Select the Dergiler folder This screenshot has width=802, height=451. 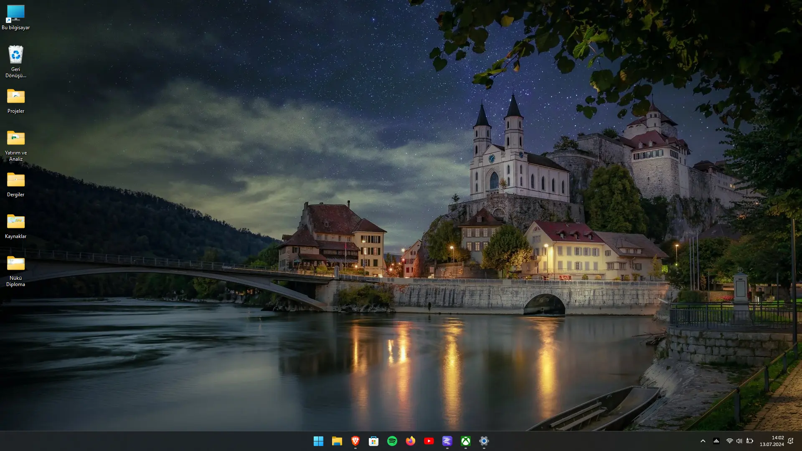click(x=15, y=184)
